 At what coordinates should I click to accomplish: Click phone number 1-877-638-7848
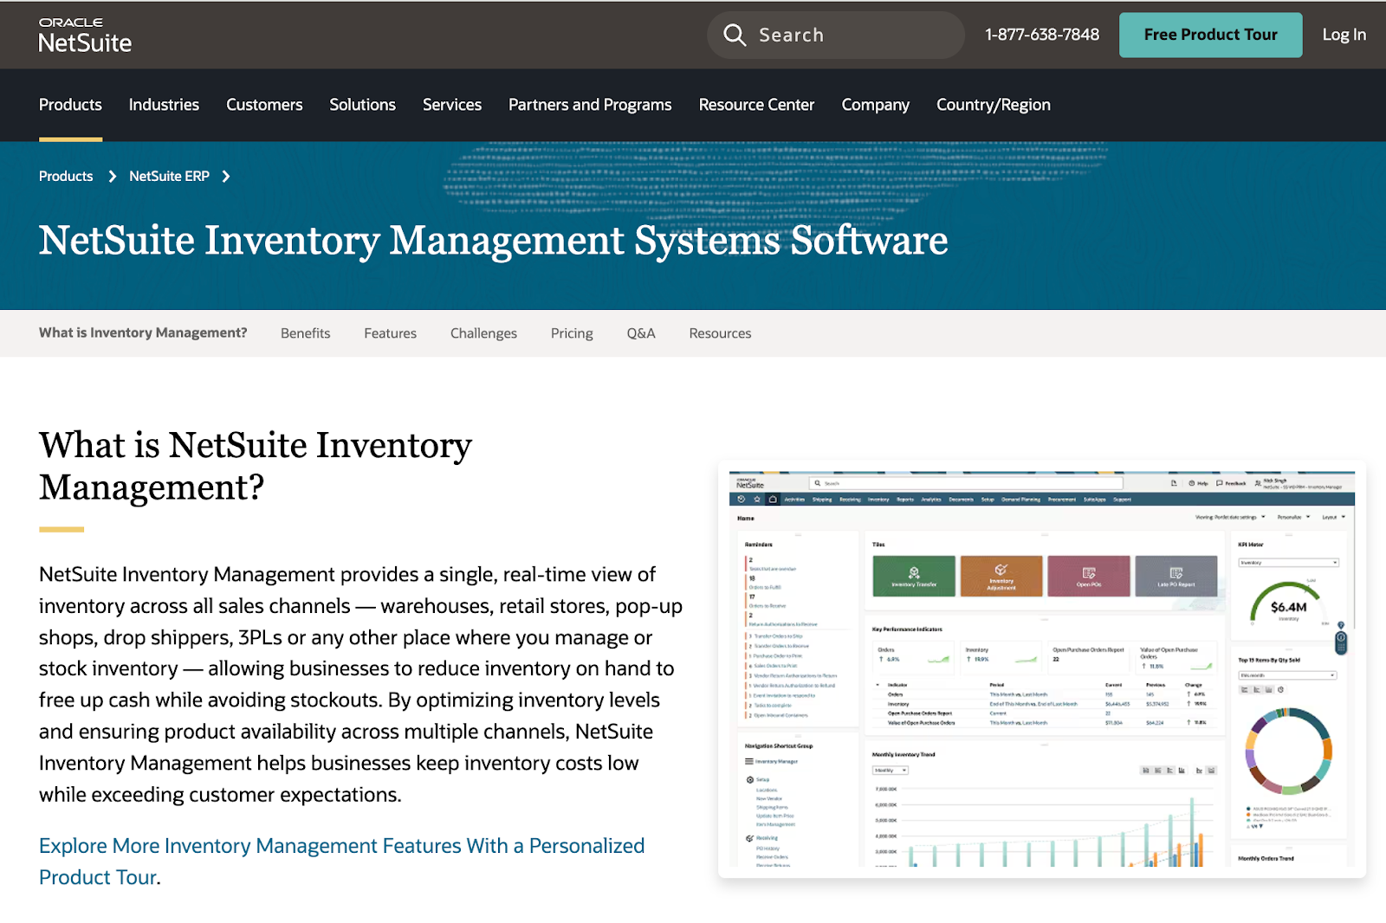pyautogui.click(x=1041, y=35)
